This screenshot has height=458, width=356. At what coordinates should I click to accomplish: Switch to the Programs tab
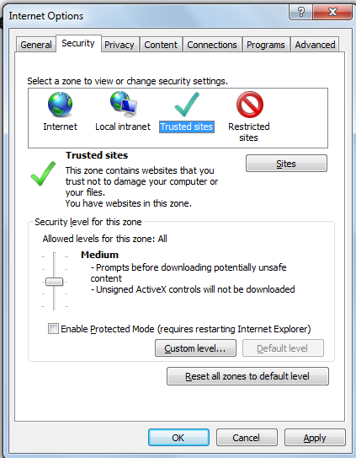pyautogui.click(x=266, y=45)
